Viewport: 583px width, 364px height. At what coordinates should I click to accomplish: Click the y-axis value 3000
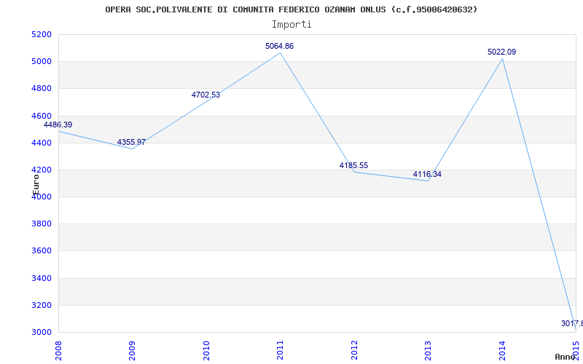tap(41, 333)
